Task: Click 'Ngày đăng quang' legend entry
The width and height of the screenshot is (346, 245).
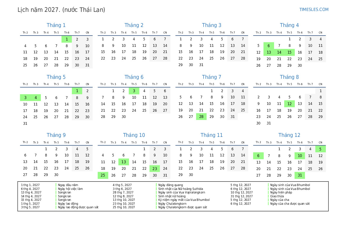Action: click(x=170, y=185)
